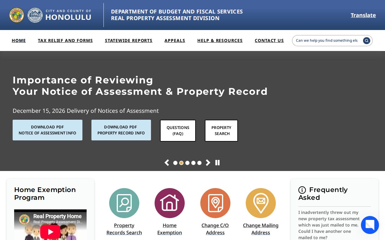This screenshot has height=240, width=385.
Task: Open the Home Exemption link text
Action: 170,229
